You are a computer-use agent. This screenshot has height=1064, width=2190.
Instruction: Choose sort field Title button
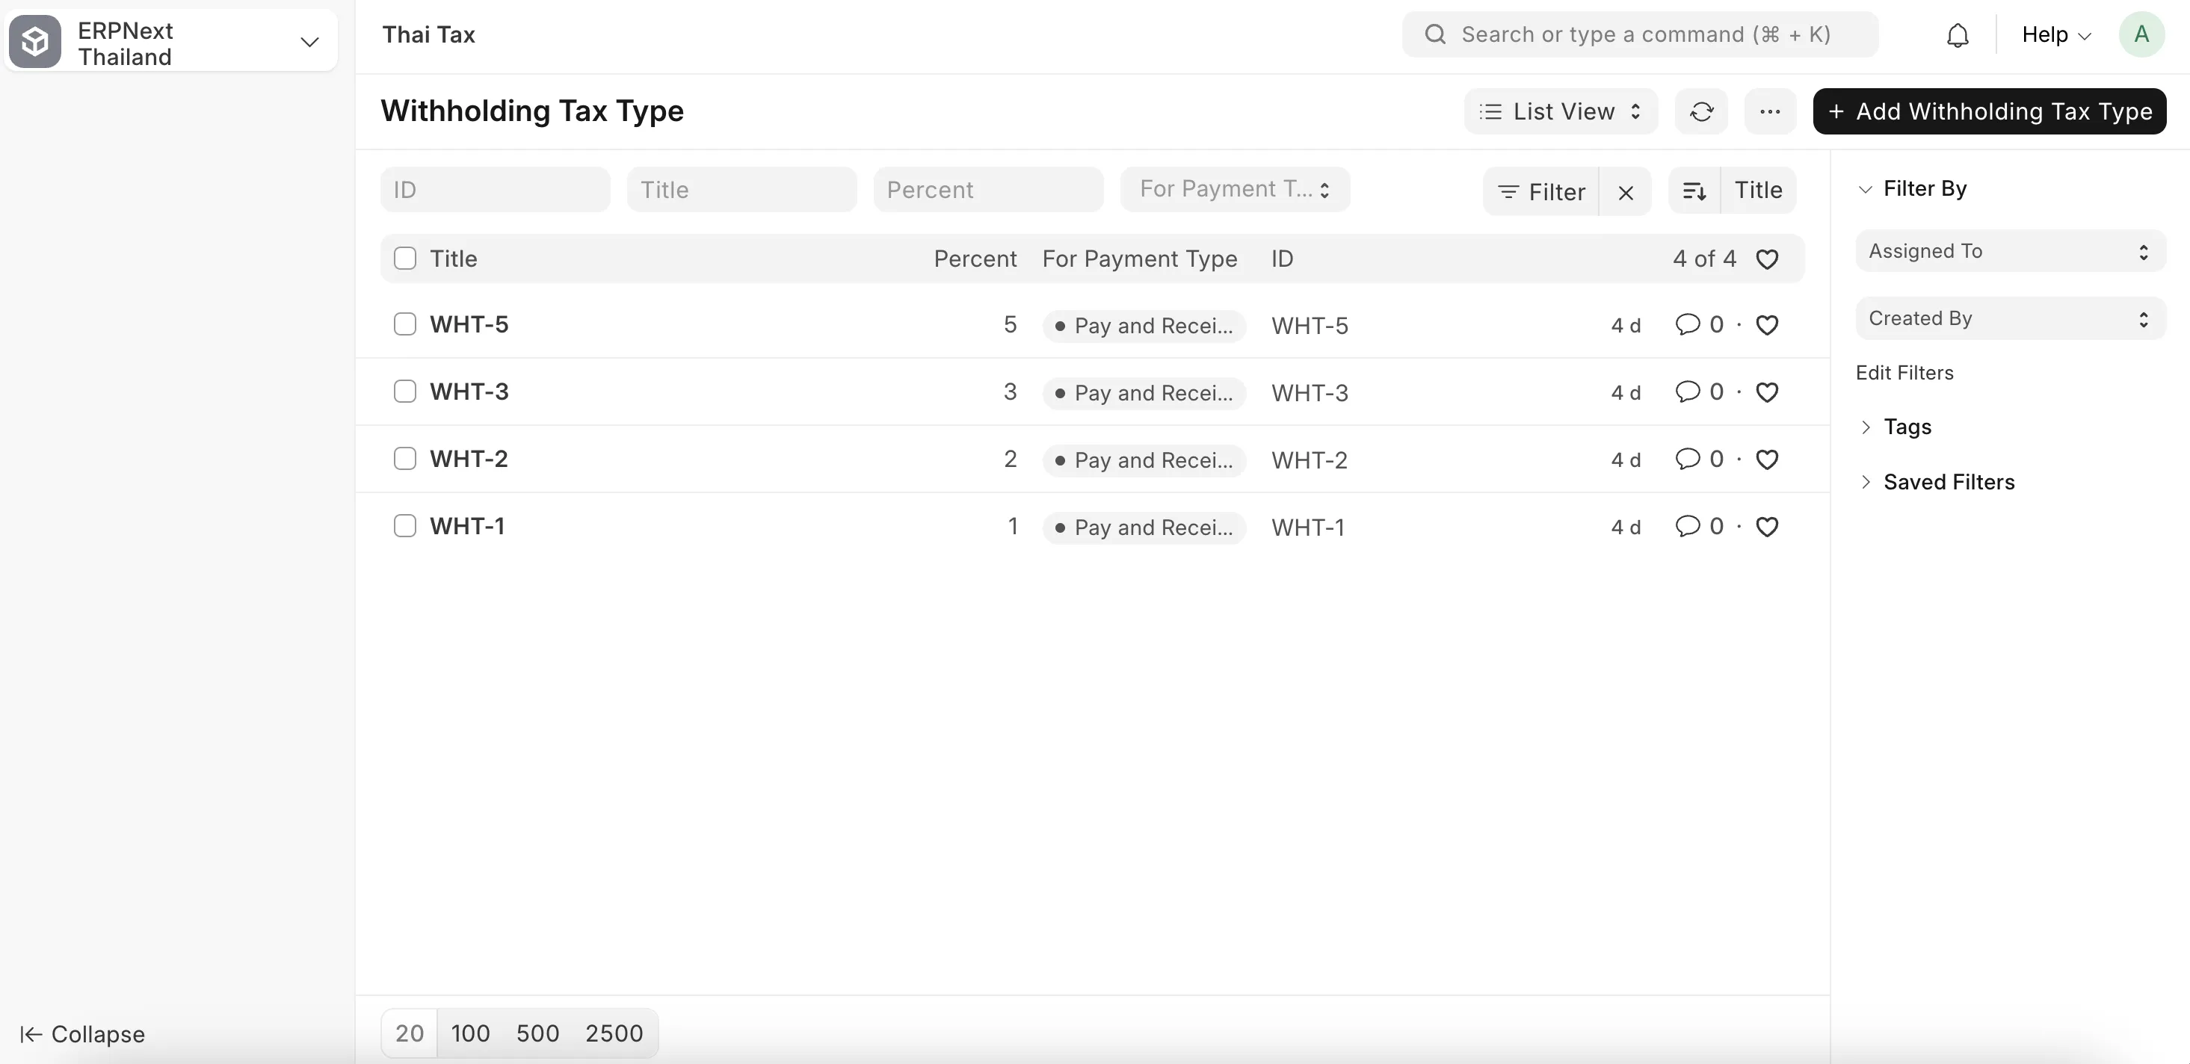[x=1758, y=191]
